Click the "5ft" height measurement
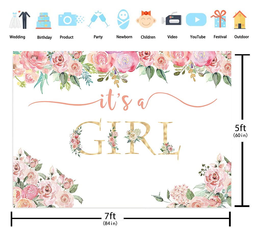This screenshot has width=255, height=228. click(240, 128)
